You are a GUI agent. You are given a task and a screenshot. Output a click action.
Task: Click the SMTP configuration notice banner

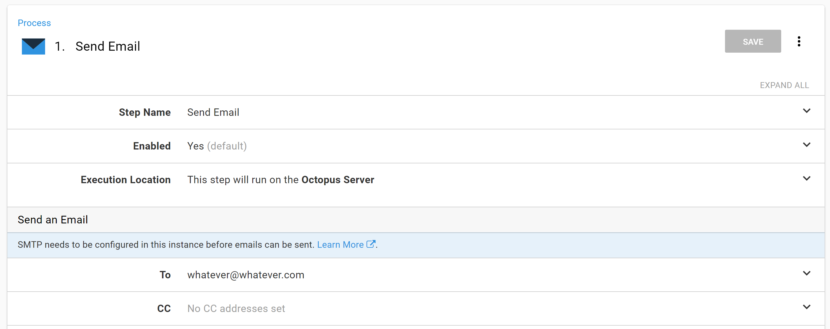point(197,244)
